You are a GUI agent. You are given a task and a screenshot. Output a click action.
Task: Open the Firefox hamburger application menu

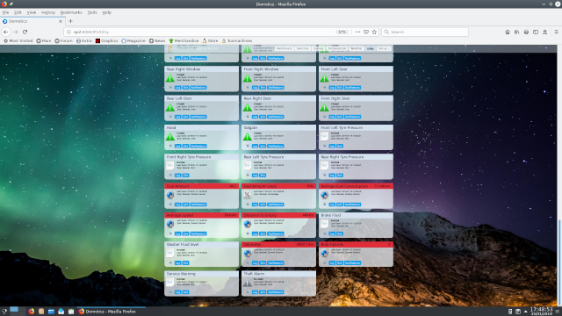pos(556,32)
